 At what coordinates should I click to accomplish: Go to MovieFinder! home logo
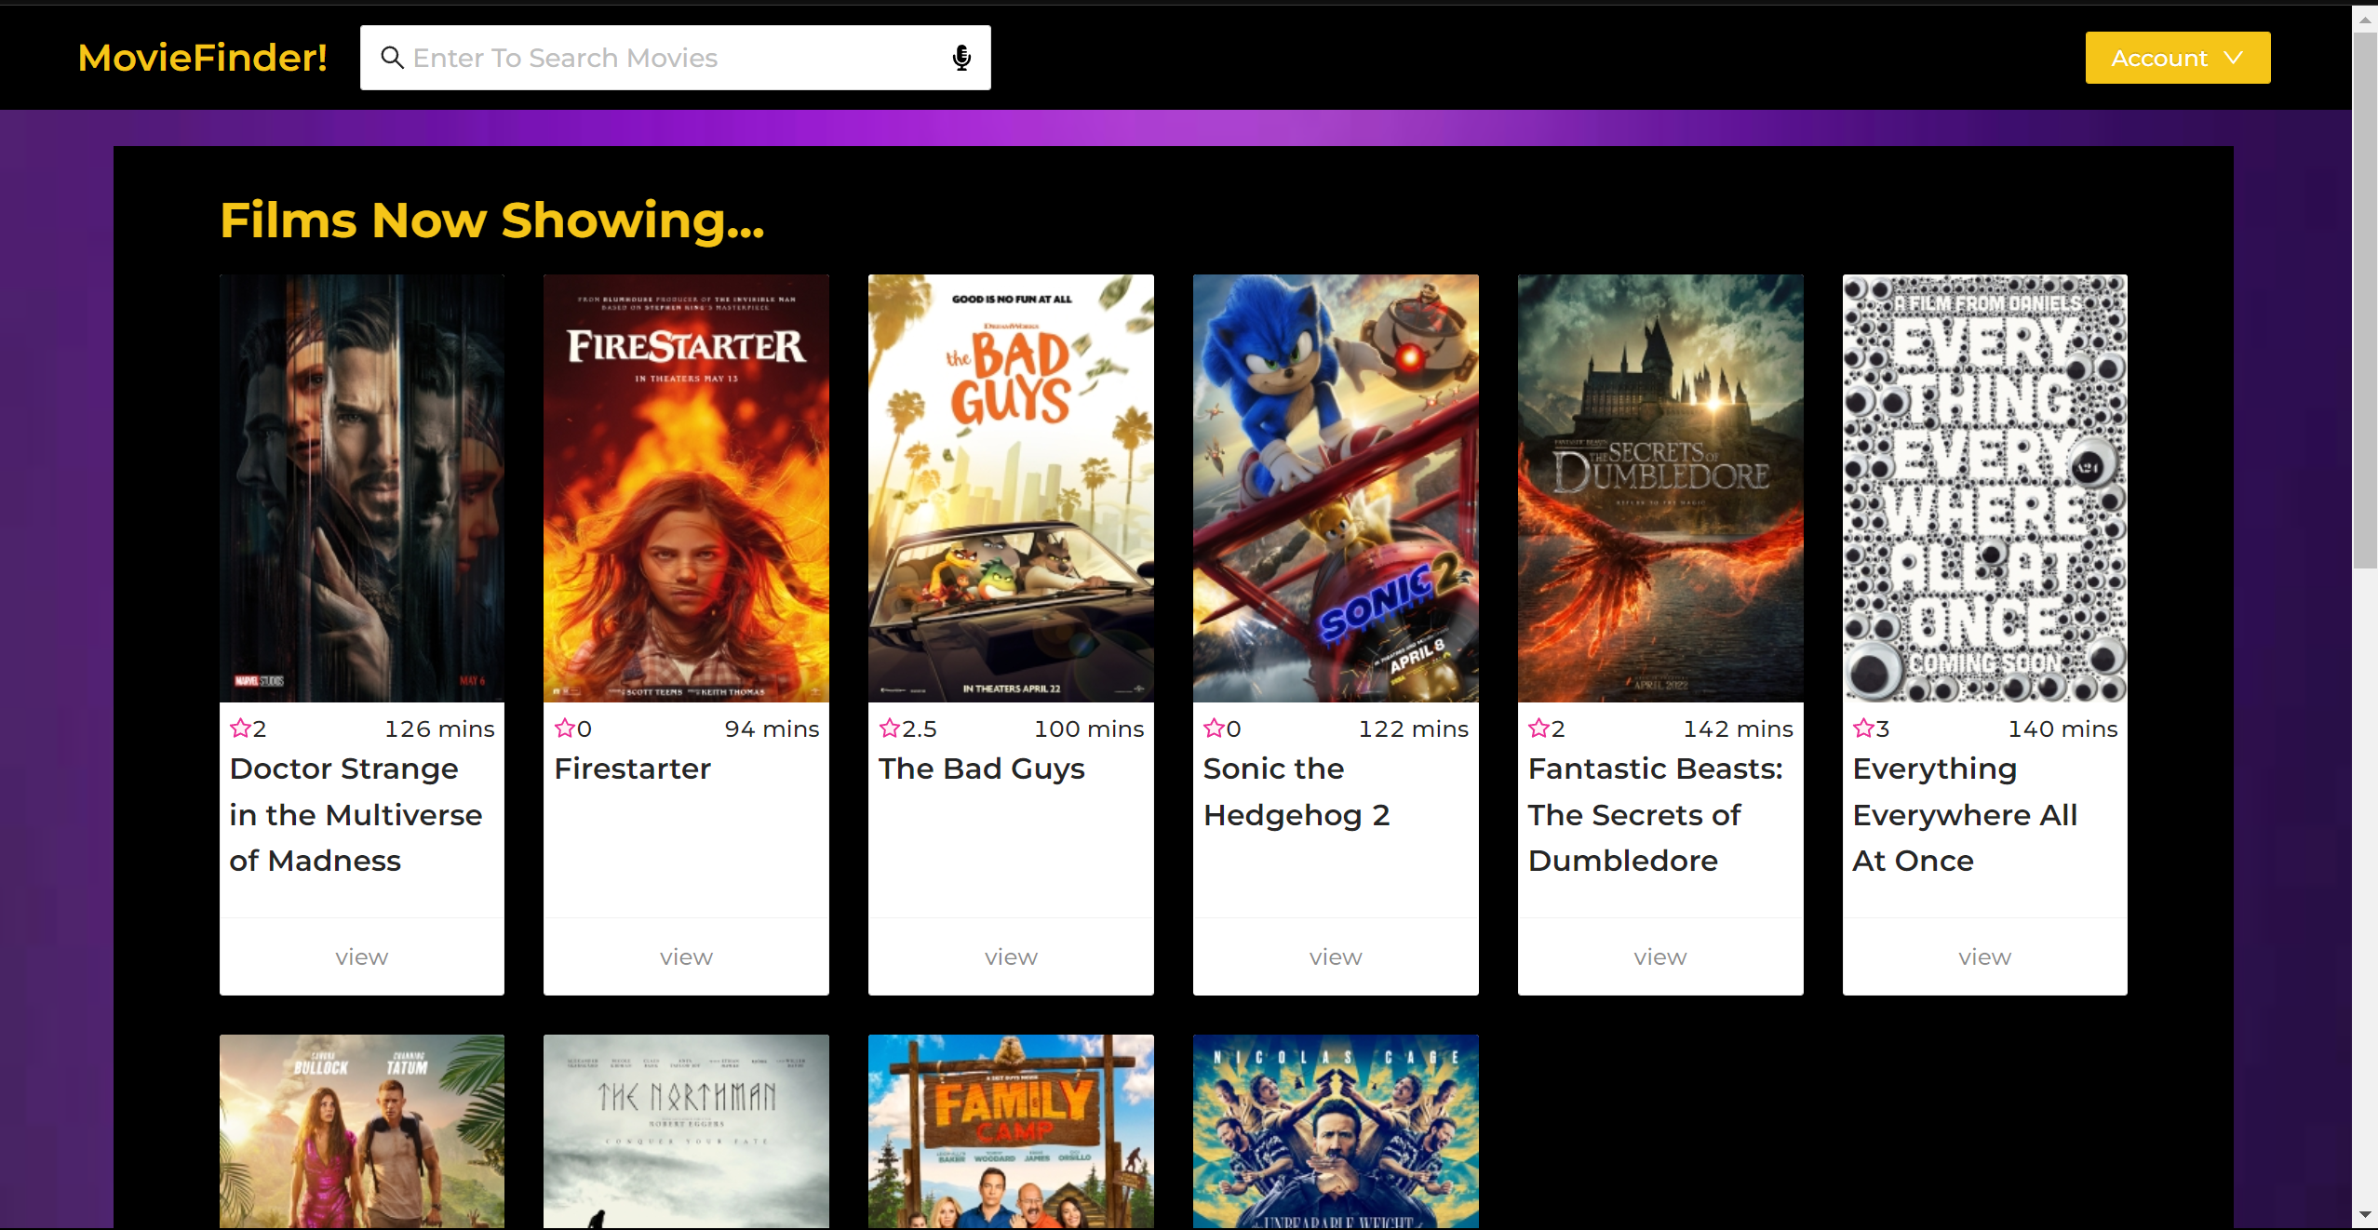click(202, 58)
